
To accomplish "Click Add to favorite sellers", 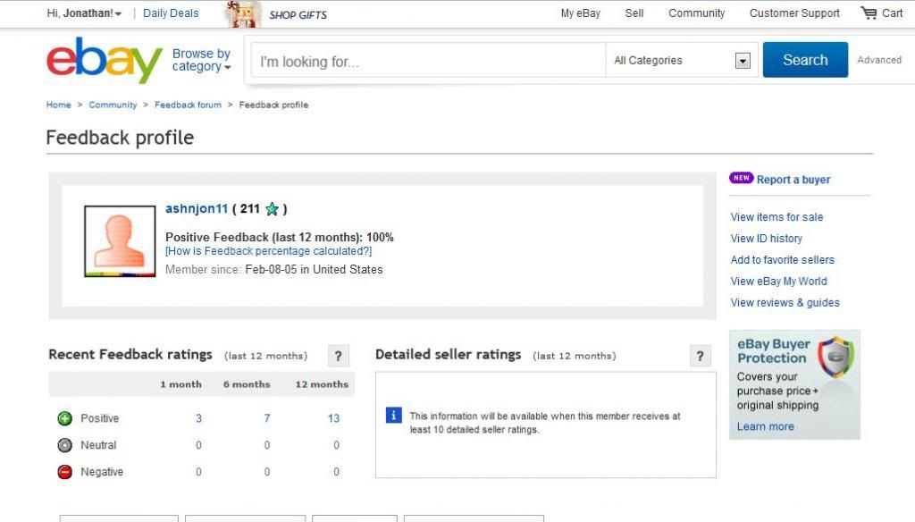I will point(783,260).
